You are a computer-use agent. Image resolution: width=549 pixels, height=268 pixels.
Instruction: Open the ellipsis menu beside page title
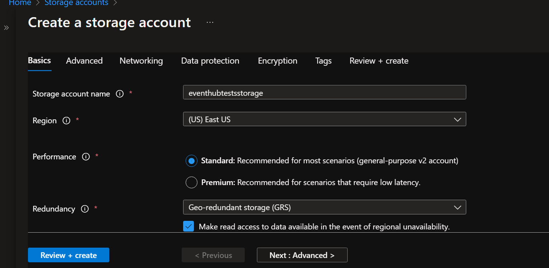(210, 23)
